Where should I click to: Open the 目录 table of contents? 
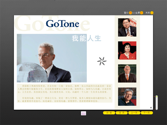(122, 113)
